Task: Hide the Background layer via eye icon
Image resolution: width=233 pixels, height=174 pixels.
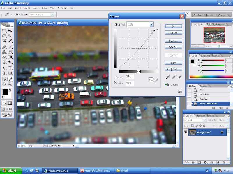Action: [x=186, y=132]
